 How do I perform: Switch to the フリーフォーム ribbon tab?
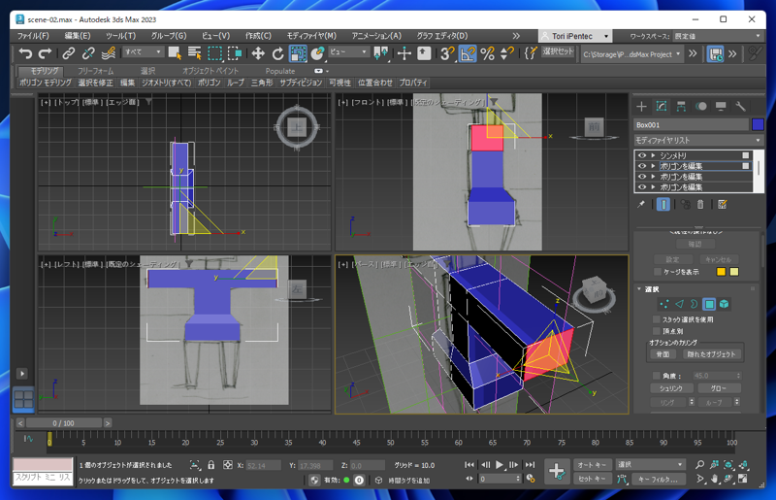click(x=95, y=71)
